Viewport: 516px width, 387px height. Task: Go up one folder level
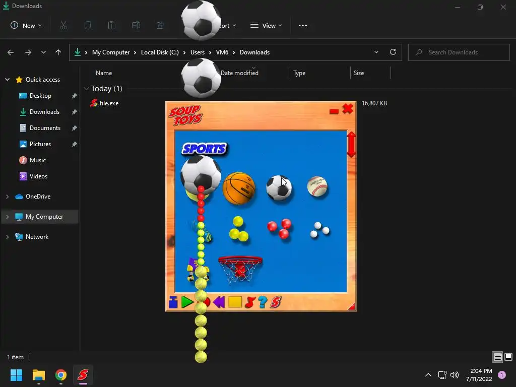58,52
